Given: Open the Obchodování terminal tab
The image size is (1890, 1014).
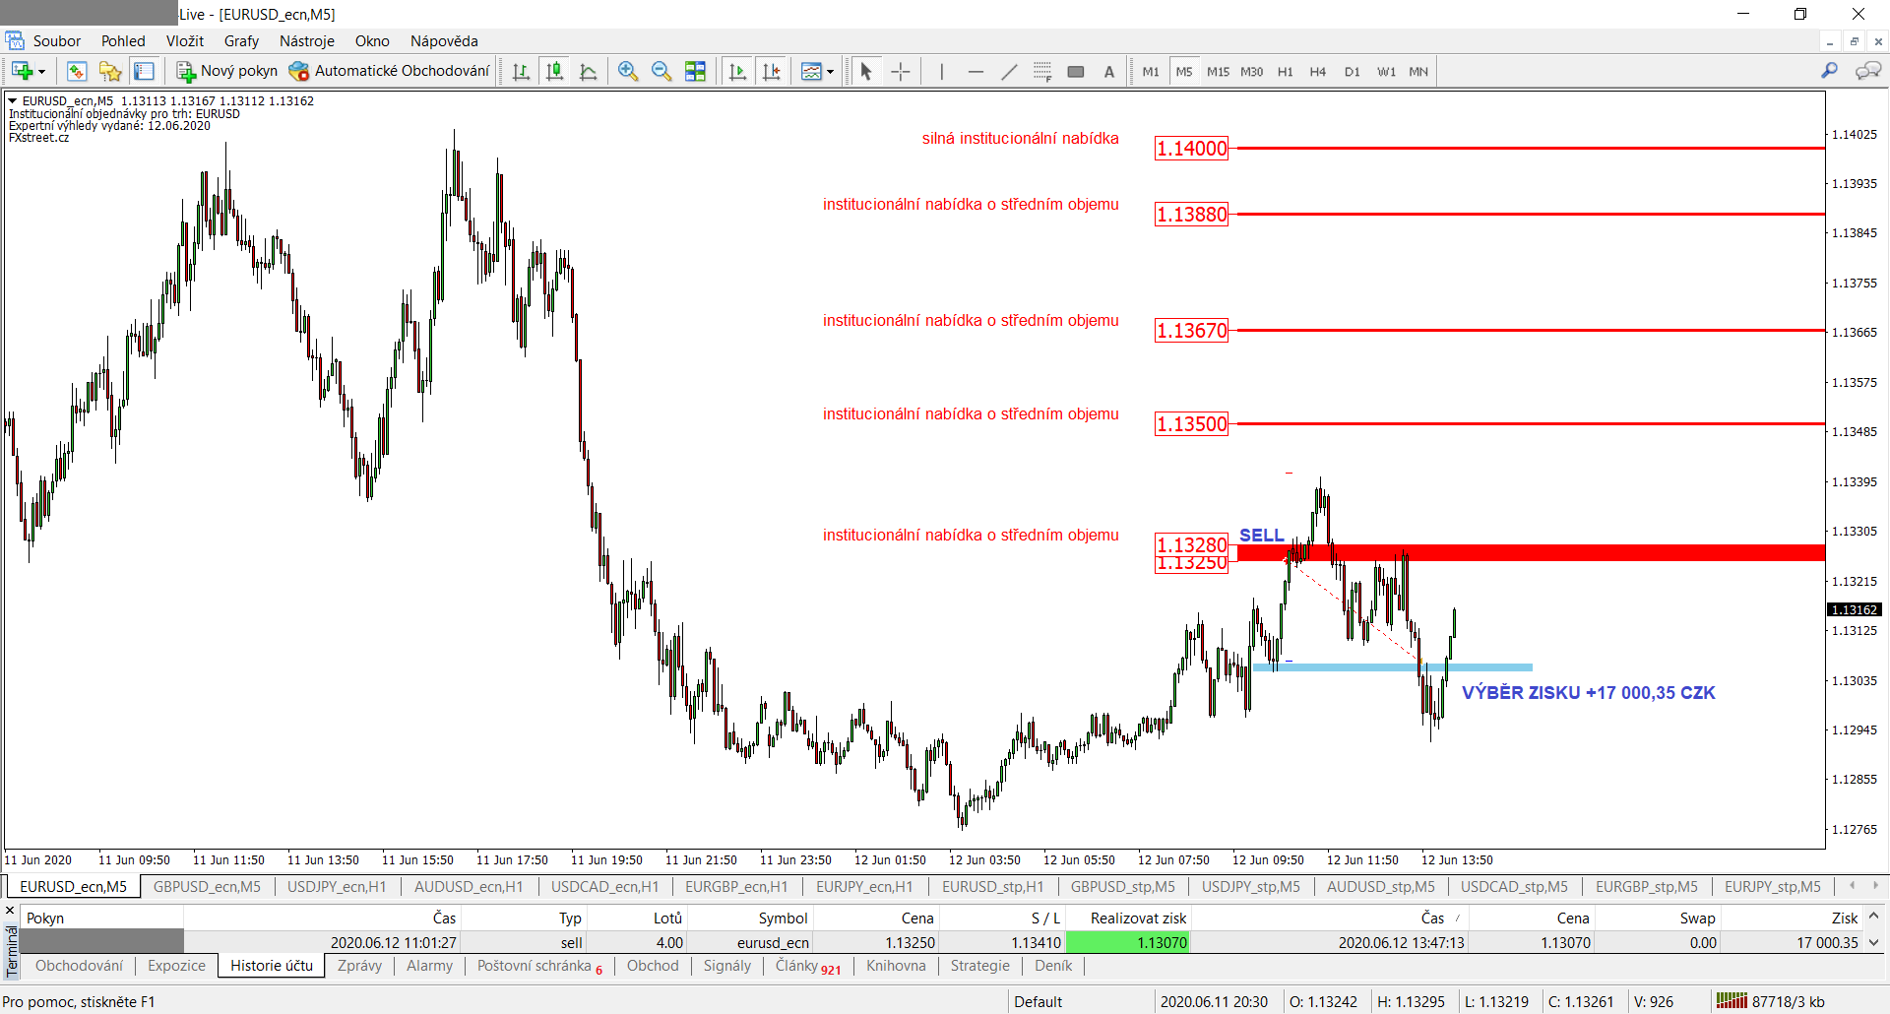Looking at the screenshot, I should (80, 966).
